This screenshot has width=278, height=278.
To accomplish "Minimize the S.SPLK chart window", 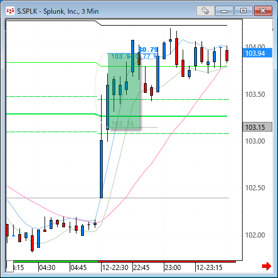I will pos(224,11).
